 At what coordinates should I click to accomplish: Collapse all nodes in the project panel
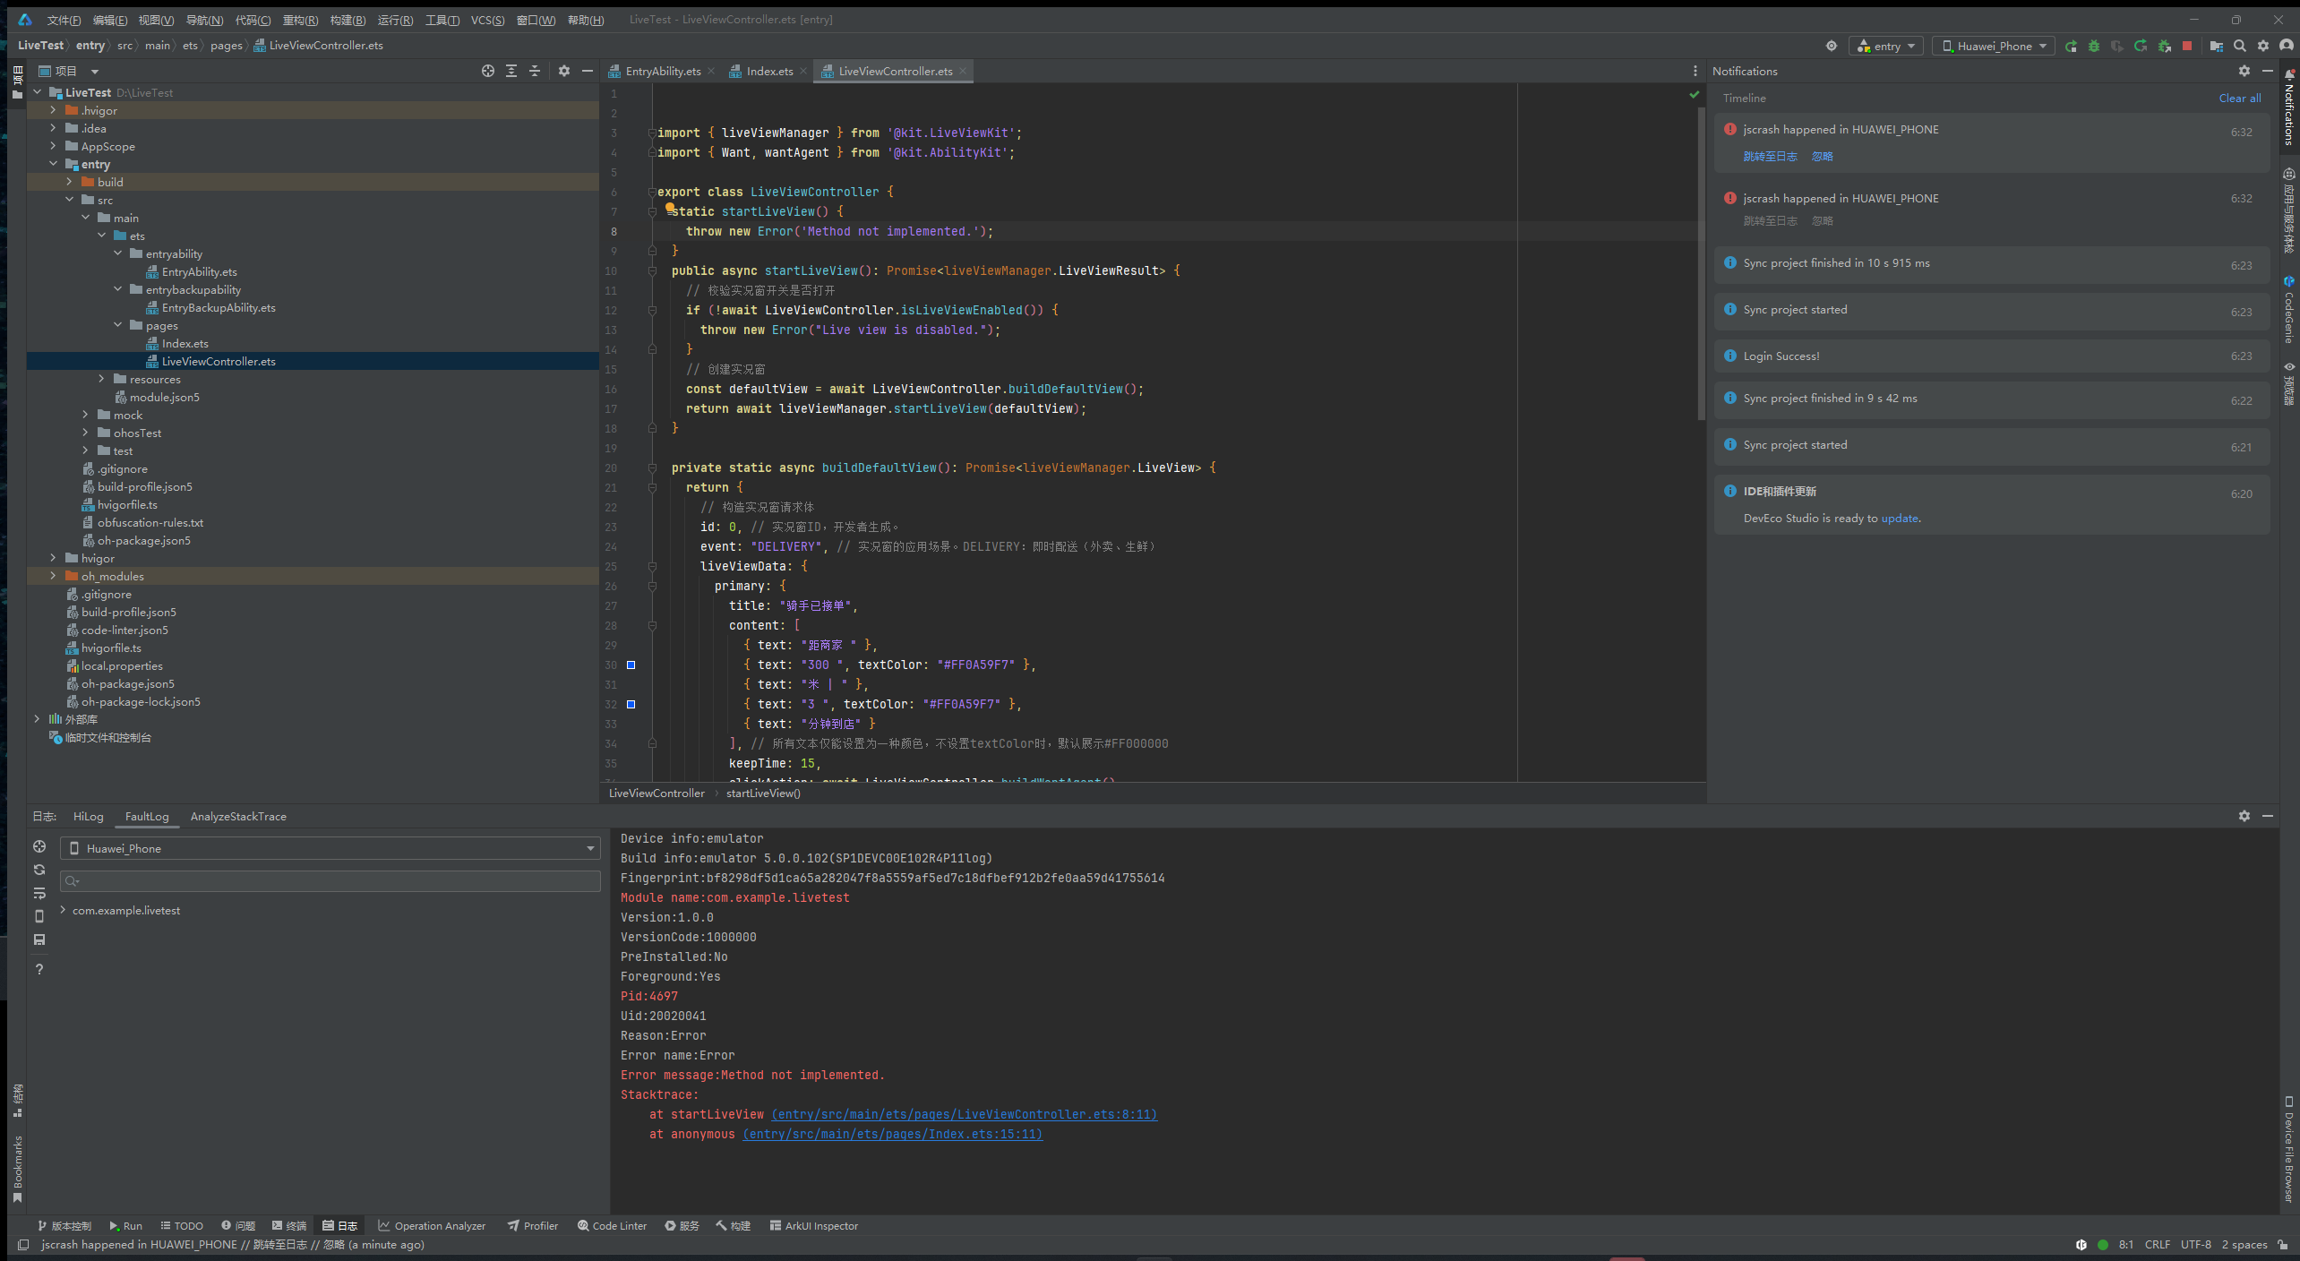(x=535, y=71)
